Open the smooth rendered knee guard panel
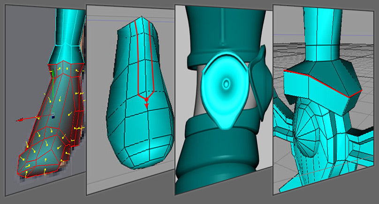 point(224,100)
